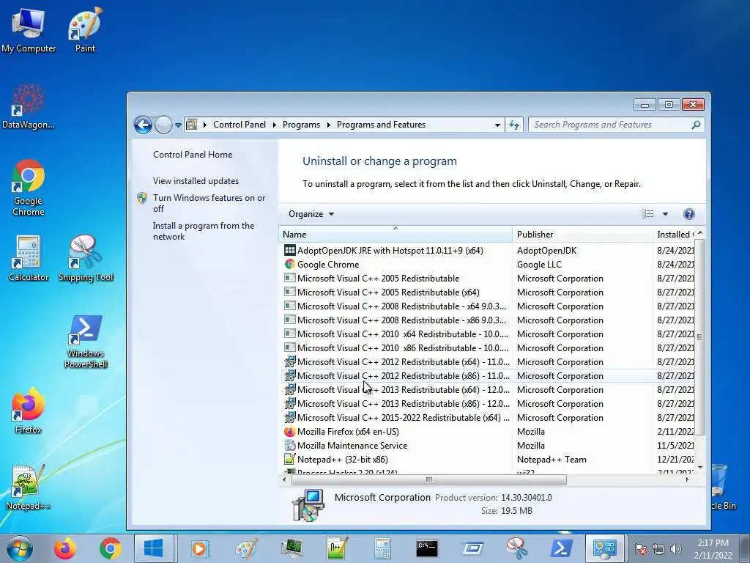Click the horizontal scrollbar right arrow

[x=687, y=479]
